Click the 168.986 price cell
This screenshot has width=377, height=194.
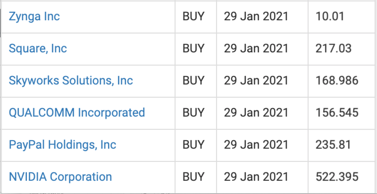337,81
